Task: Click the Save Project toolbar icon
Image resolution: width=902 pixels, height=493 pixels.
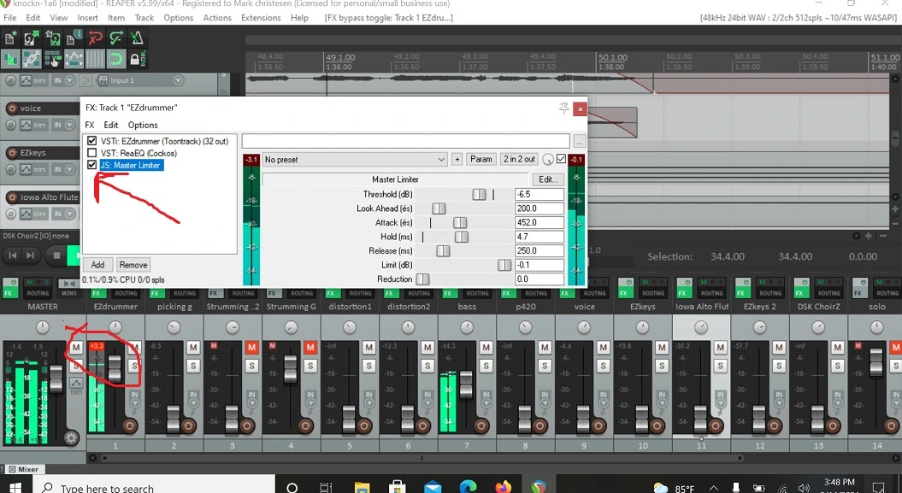Action: (x=52, y=38)
